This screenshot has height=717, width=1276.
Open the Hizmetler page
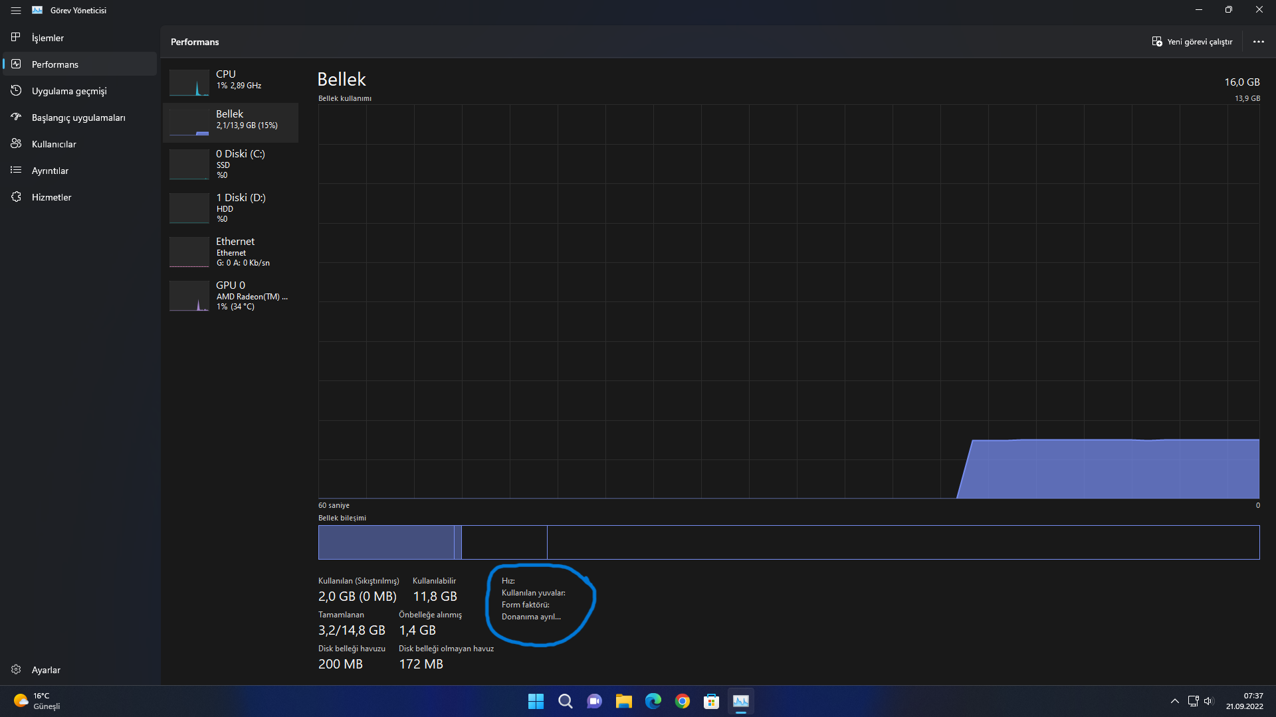click(80, 197)
